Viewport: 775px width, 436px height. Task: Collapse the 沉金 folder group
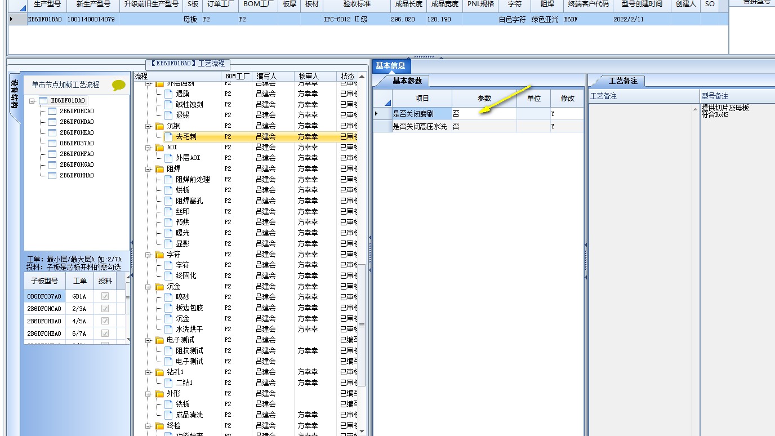point(149,287)
